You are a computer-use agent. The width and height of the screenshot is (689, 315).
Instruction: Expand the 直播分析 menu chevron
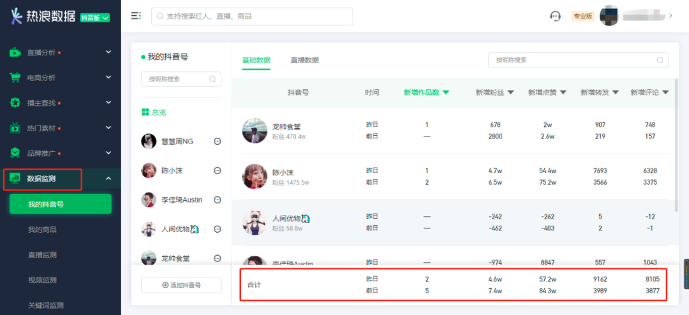(108, 52)
